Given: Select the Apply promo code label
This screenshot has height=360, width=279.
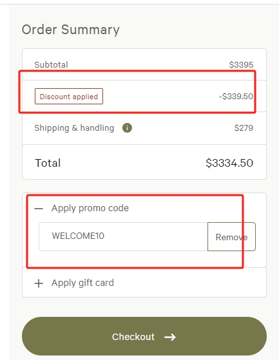Looking at the screenshot, I should tap(90, 208).
